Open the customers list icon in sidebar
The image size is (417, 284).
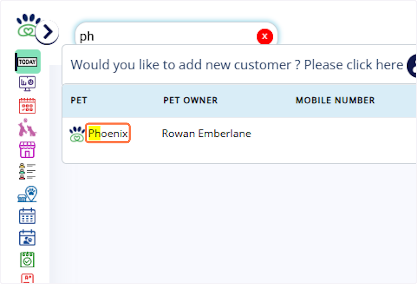click(27, 171)
